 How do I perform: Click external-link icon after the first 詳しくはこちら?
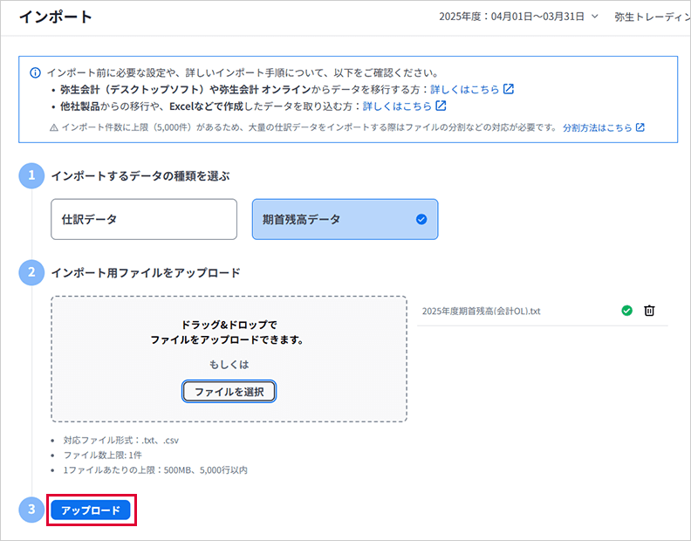(509, 89)
